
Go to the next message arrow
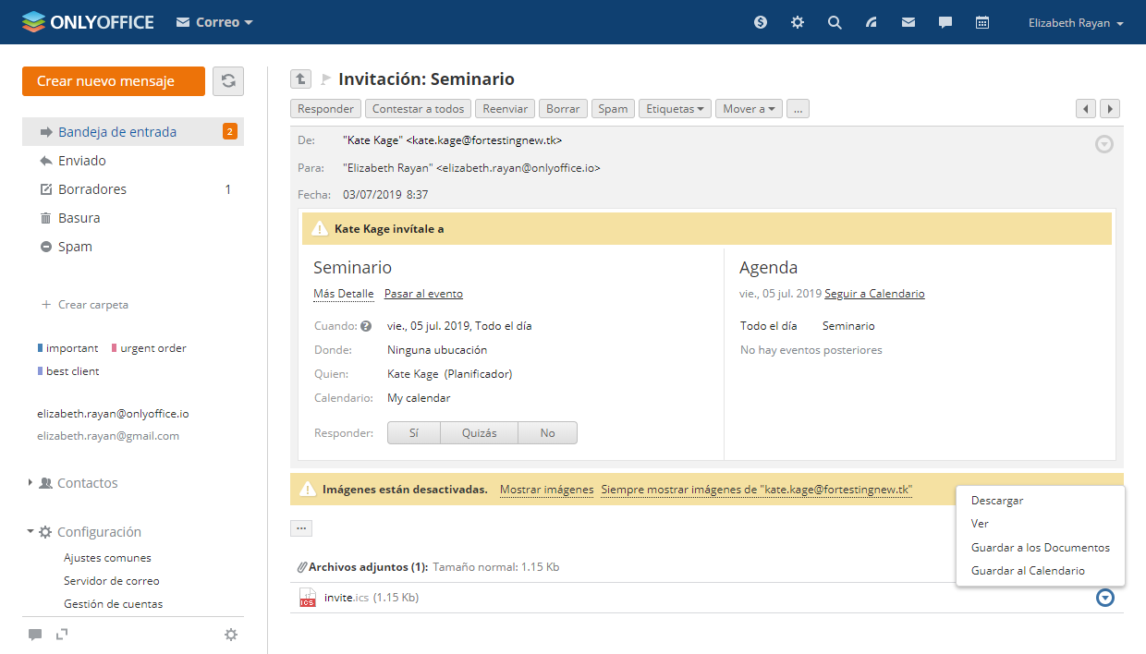point(1110,109)
